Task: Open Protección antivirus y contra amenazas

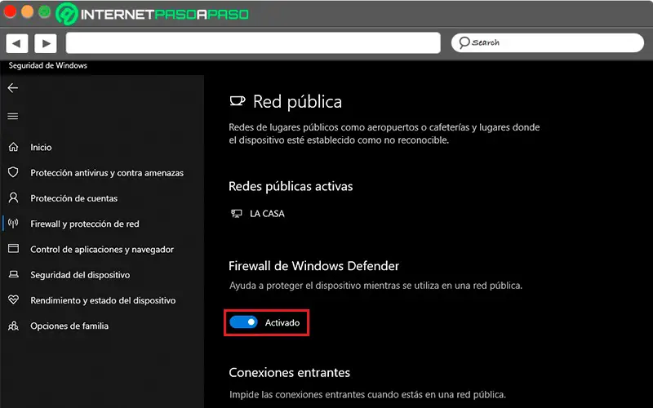Action: (107, 173)
